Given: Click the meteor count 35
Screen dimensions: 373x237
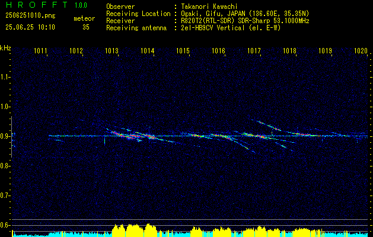Looking at the screenshot, I should [86, 27].
